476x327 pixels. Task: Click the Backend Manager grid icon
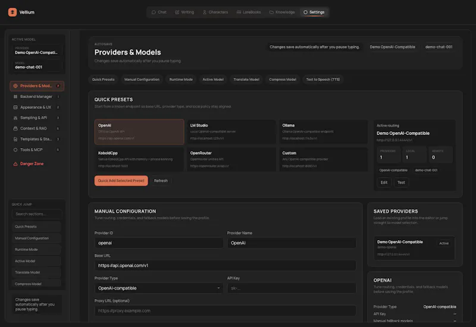[x=15, y=96]
